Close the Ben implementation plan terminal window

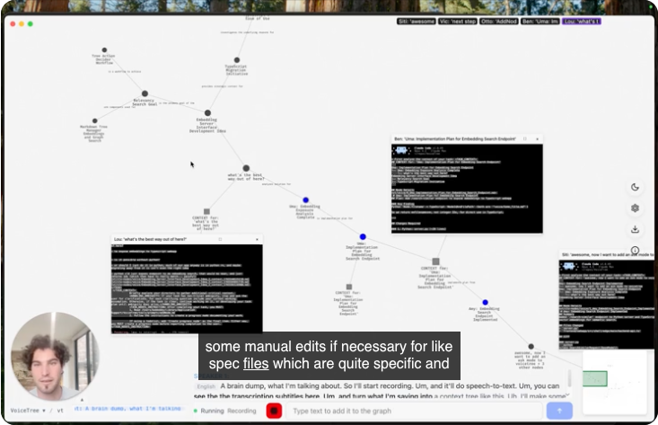tap(537, 139)
